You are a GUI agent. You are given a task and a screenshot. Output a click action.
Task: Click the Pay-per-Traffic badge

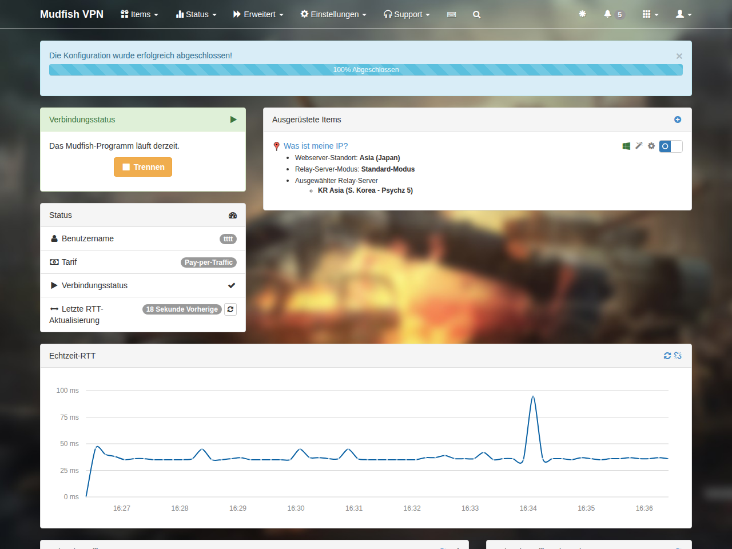pyautogui.click(x=209, y=262)
